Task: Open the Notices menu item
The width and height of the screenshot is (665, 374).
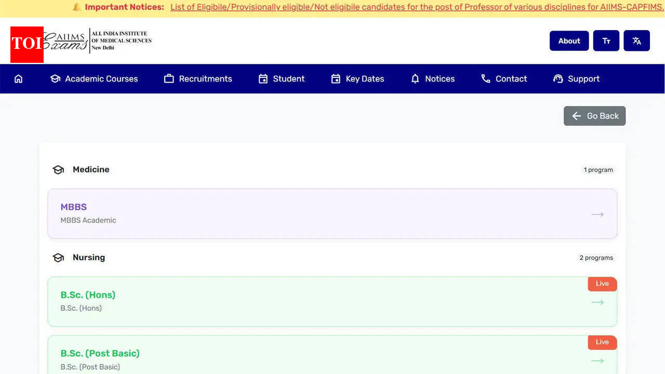Action: [433, 79]
